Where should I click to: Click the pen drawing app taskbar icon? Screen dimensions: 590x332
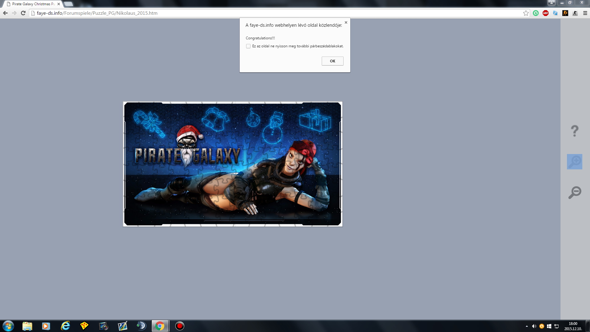[x=122, y=326]
